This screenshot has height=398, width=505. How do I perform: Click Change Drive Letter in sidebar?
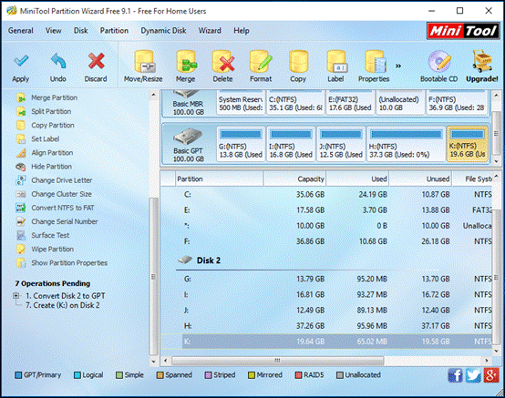(x=61, y=180)
